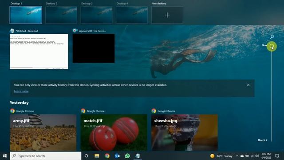Click the OneDrive cloud tray icon

[x=242, y=156]
